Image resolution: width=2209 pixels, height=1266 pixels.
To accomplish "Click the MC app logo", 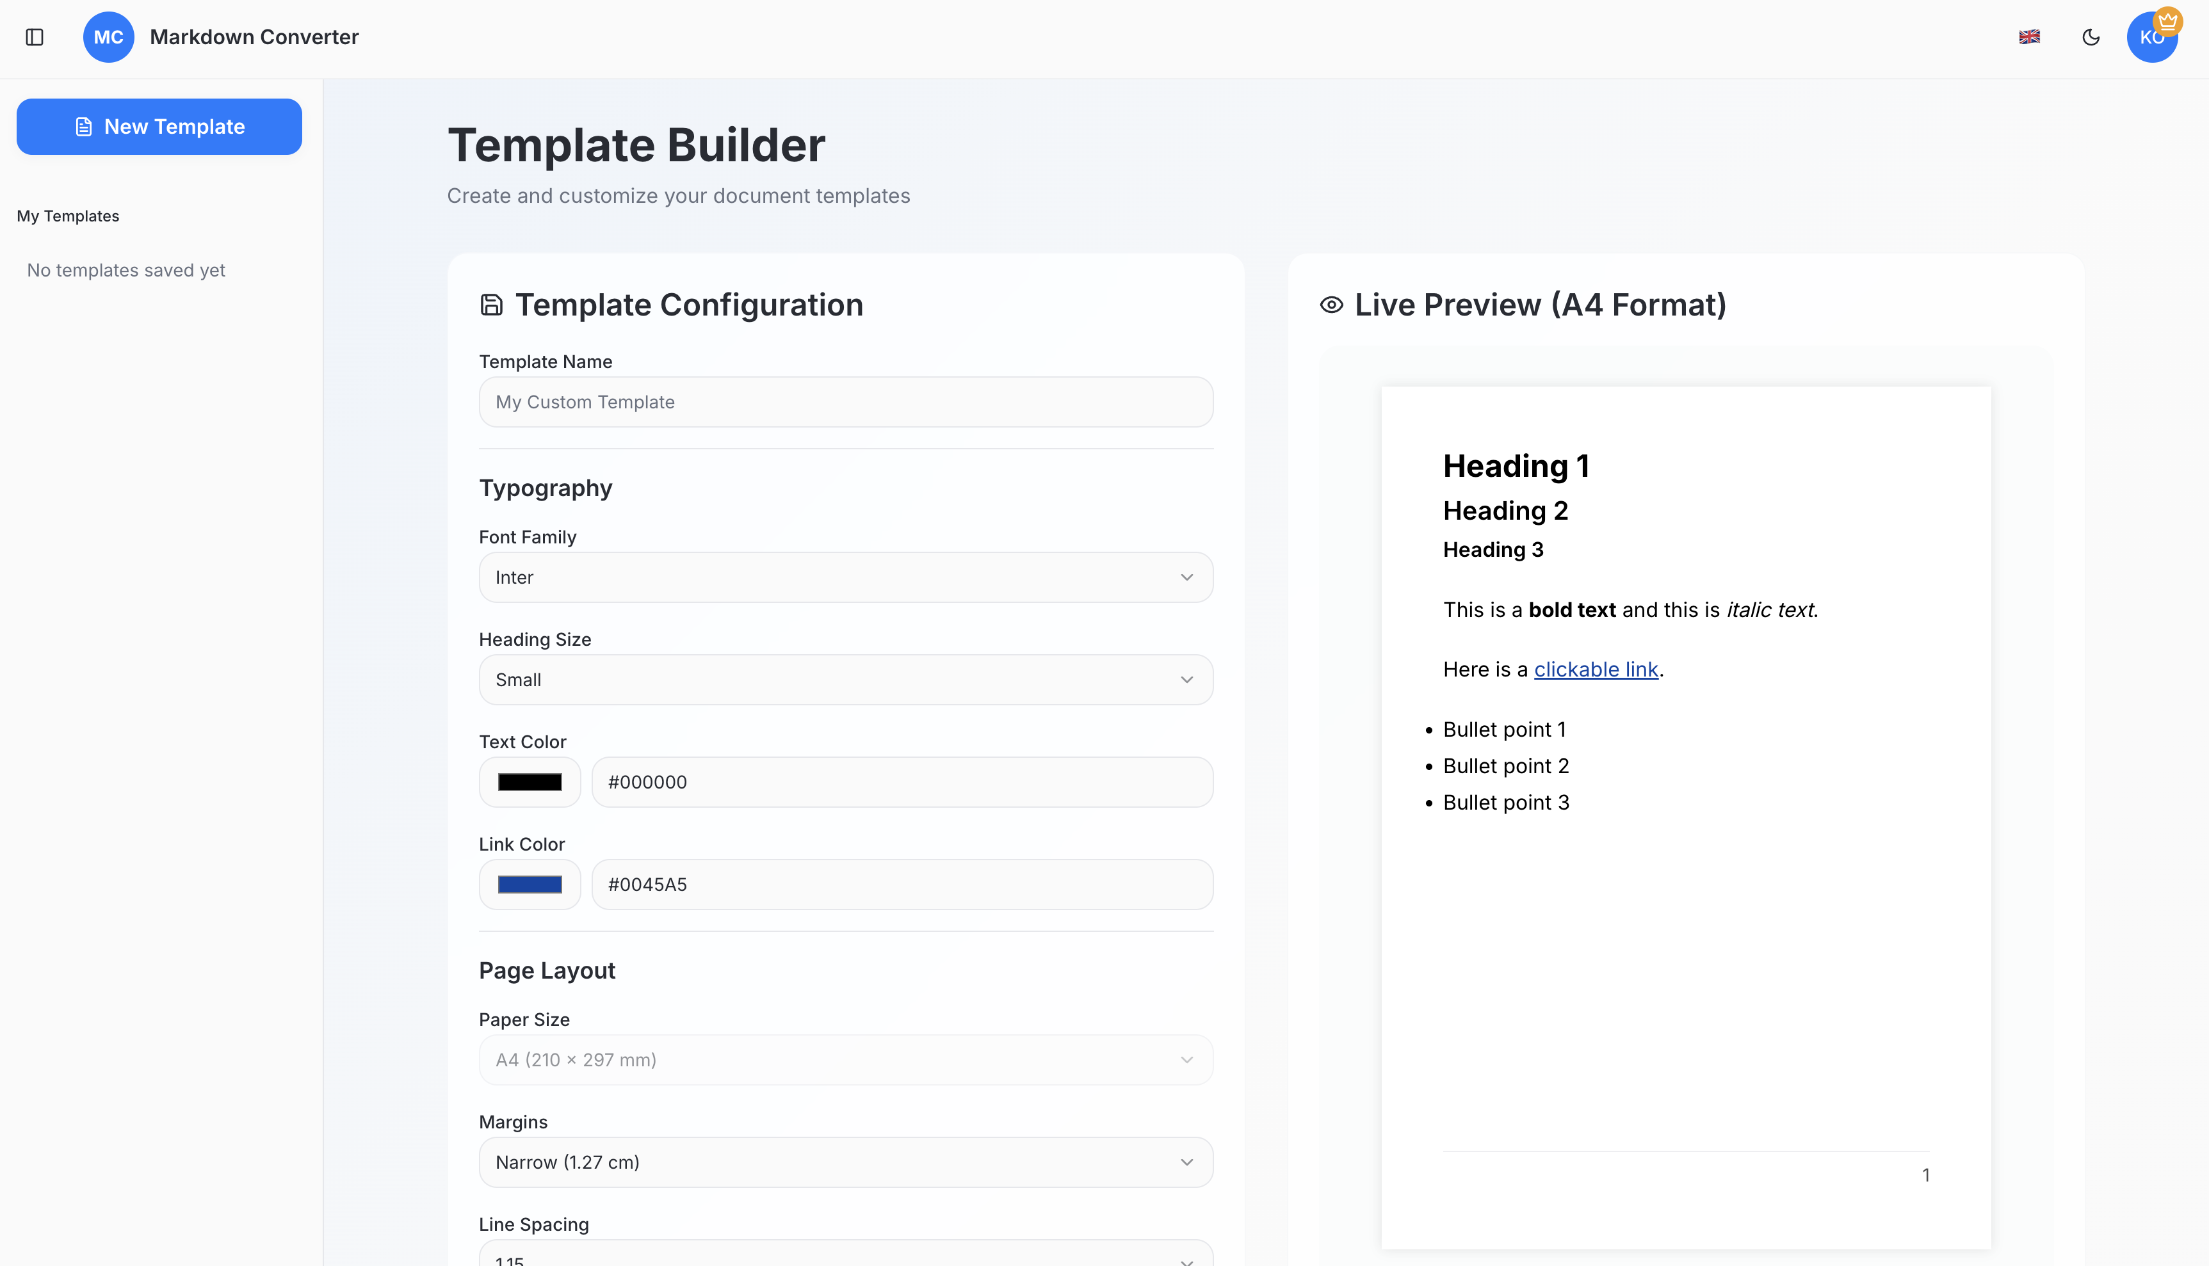I will [x=108, y=36].
